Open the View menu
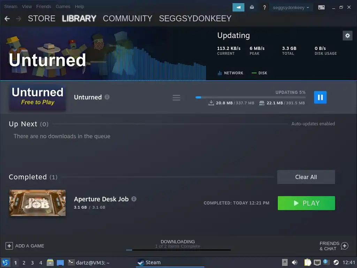357x268 pixels. 27,7
